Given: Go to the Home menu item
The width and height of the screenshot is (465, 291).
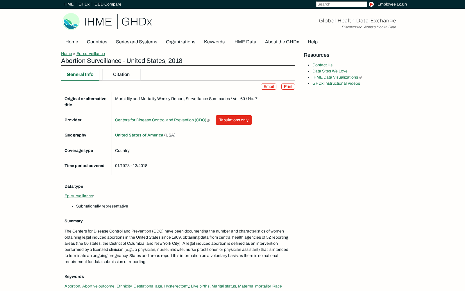Looking at the screenshot, I should pos(72,42).
